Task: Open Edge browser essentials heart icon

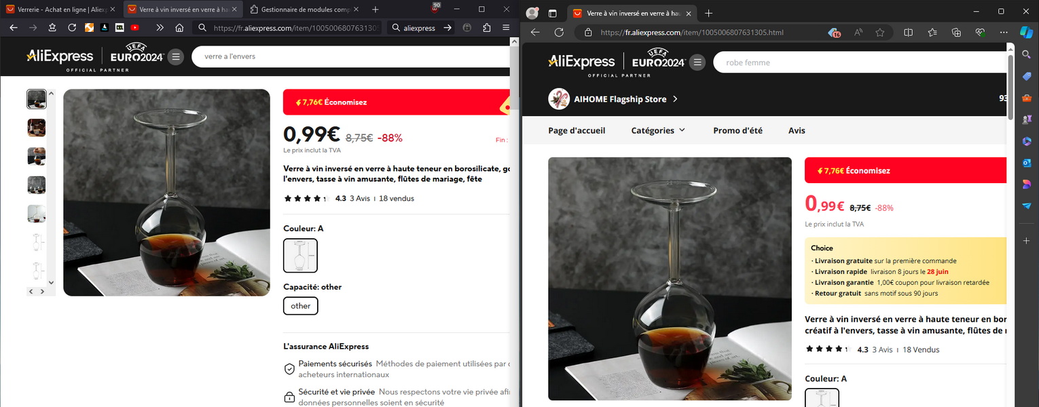Action: (x=980, y=33)
